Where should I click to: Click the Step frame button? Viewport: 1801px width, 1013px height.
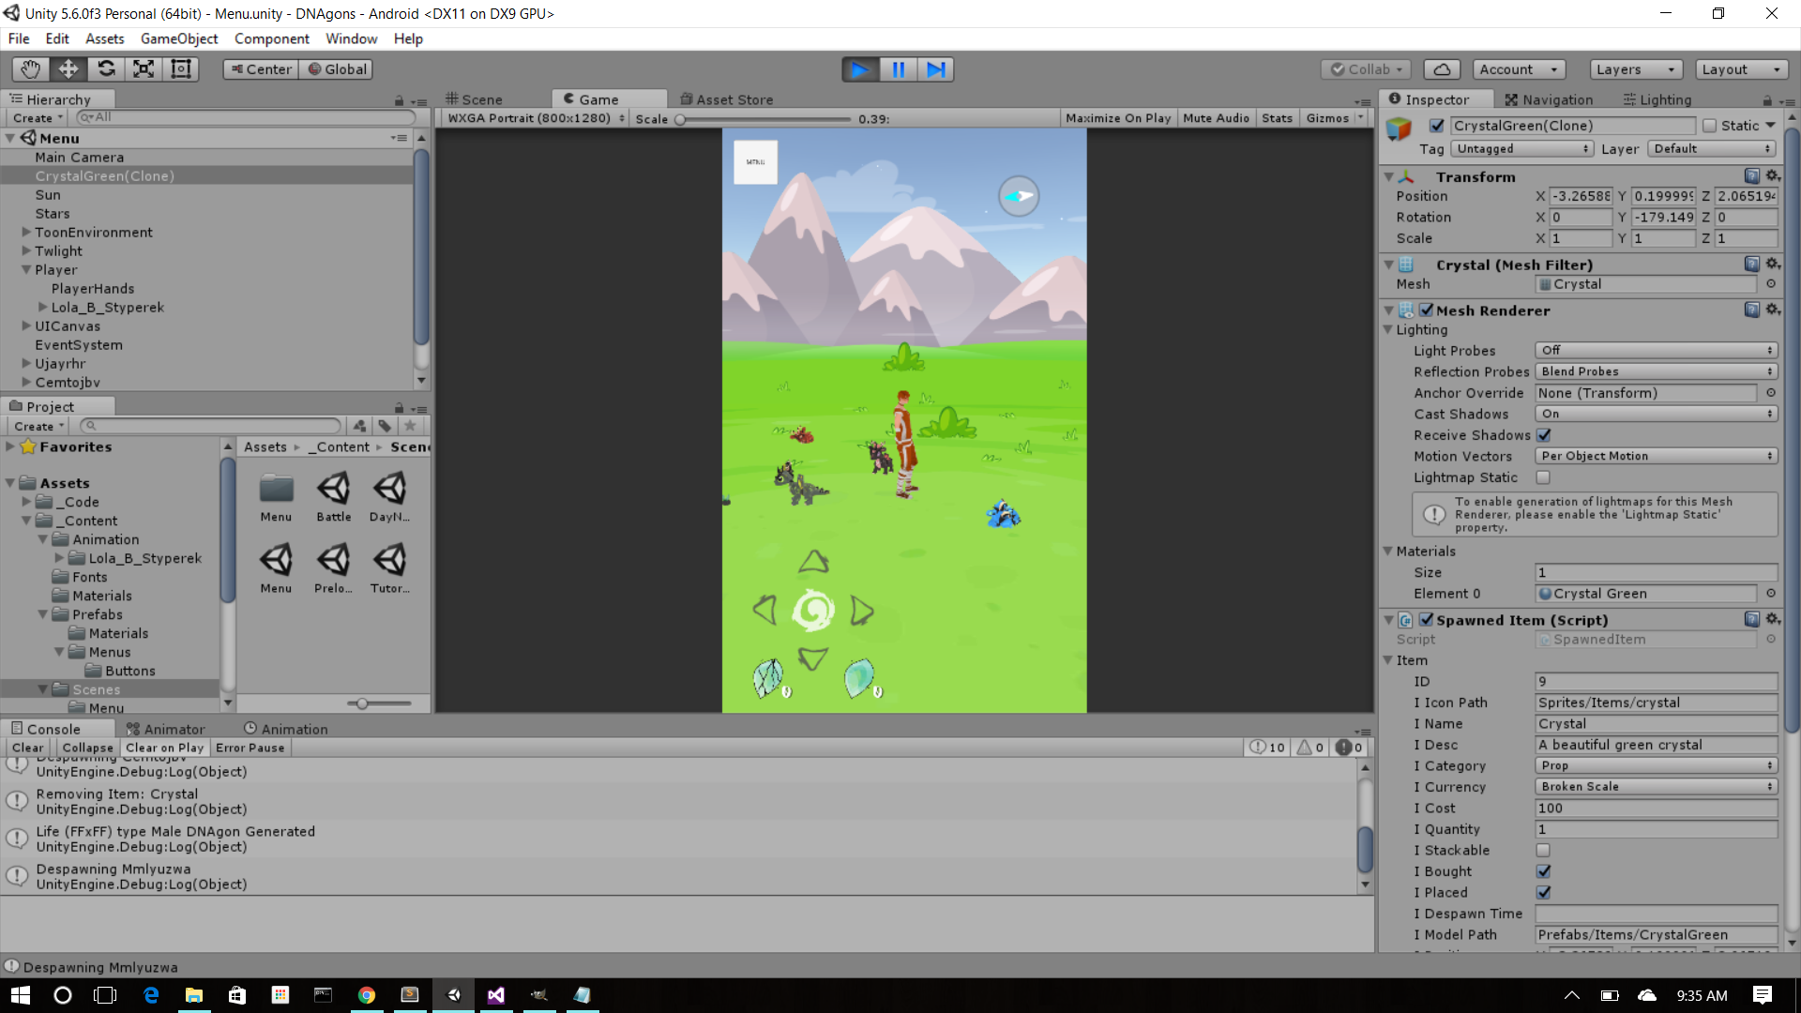point(936,69)
